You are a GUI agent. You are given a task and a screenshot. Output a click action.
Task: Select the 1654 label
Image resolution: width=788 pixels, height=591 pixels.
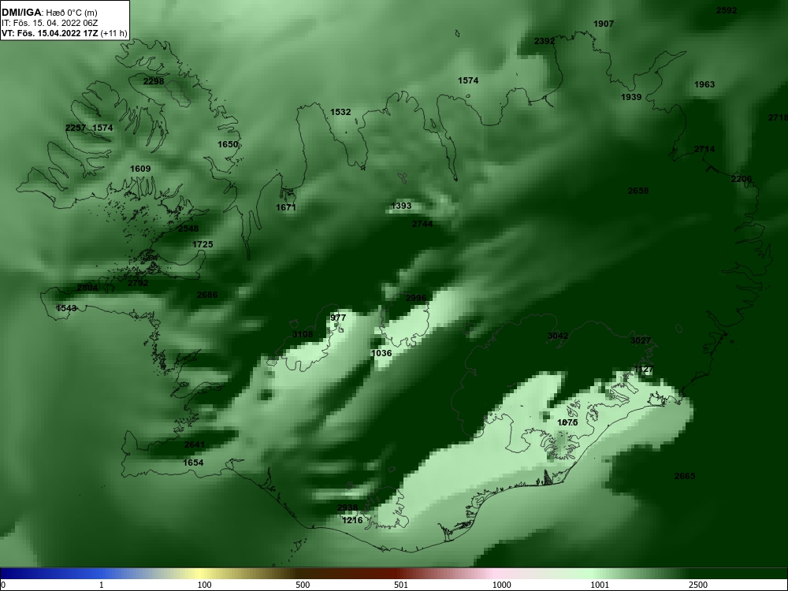point(193,463)
